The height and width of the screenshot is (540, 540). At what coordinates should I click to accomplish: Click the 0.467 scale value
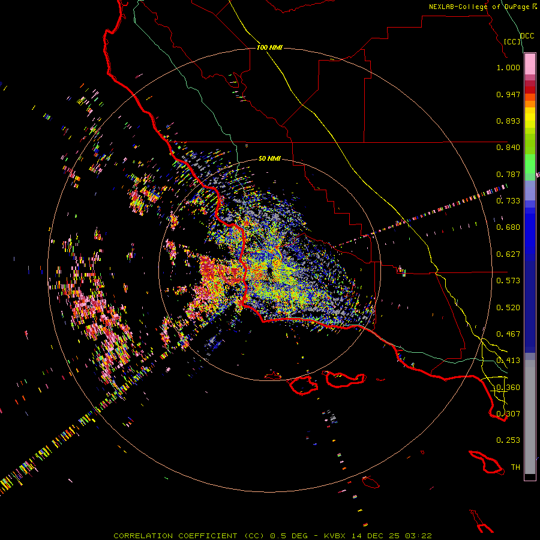[x=508, y=334]
